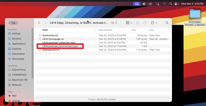Click the Creative Cloud menu bar icon
206x106 pixels.
[x=150, y=4]
